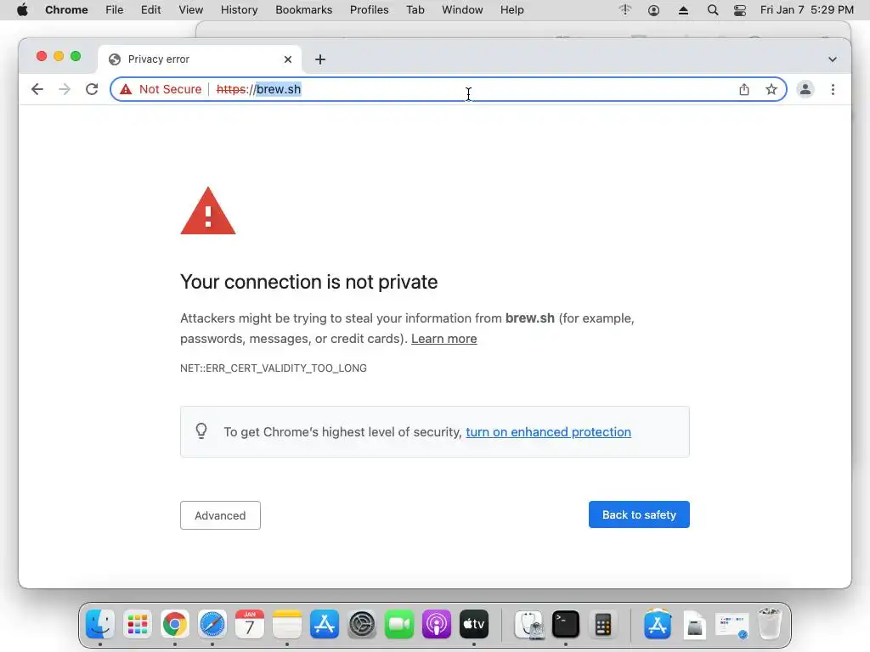Viewport: 870px width, 652px height.
Task: Open the Tab menu
Action: tap(415, 10)
